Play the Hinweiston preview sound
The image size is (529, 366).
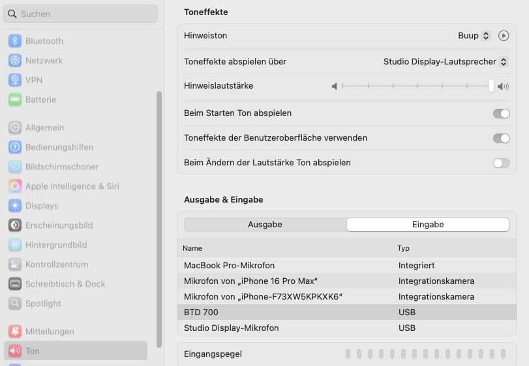pyautogui.click(x=503, y=36)
